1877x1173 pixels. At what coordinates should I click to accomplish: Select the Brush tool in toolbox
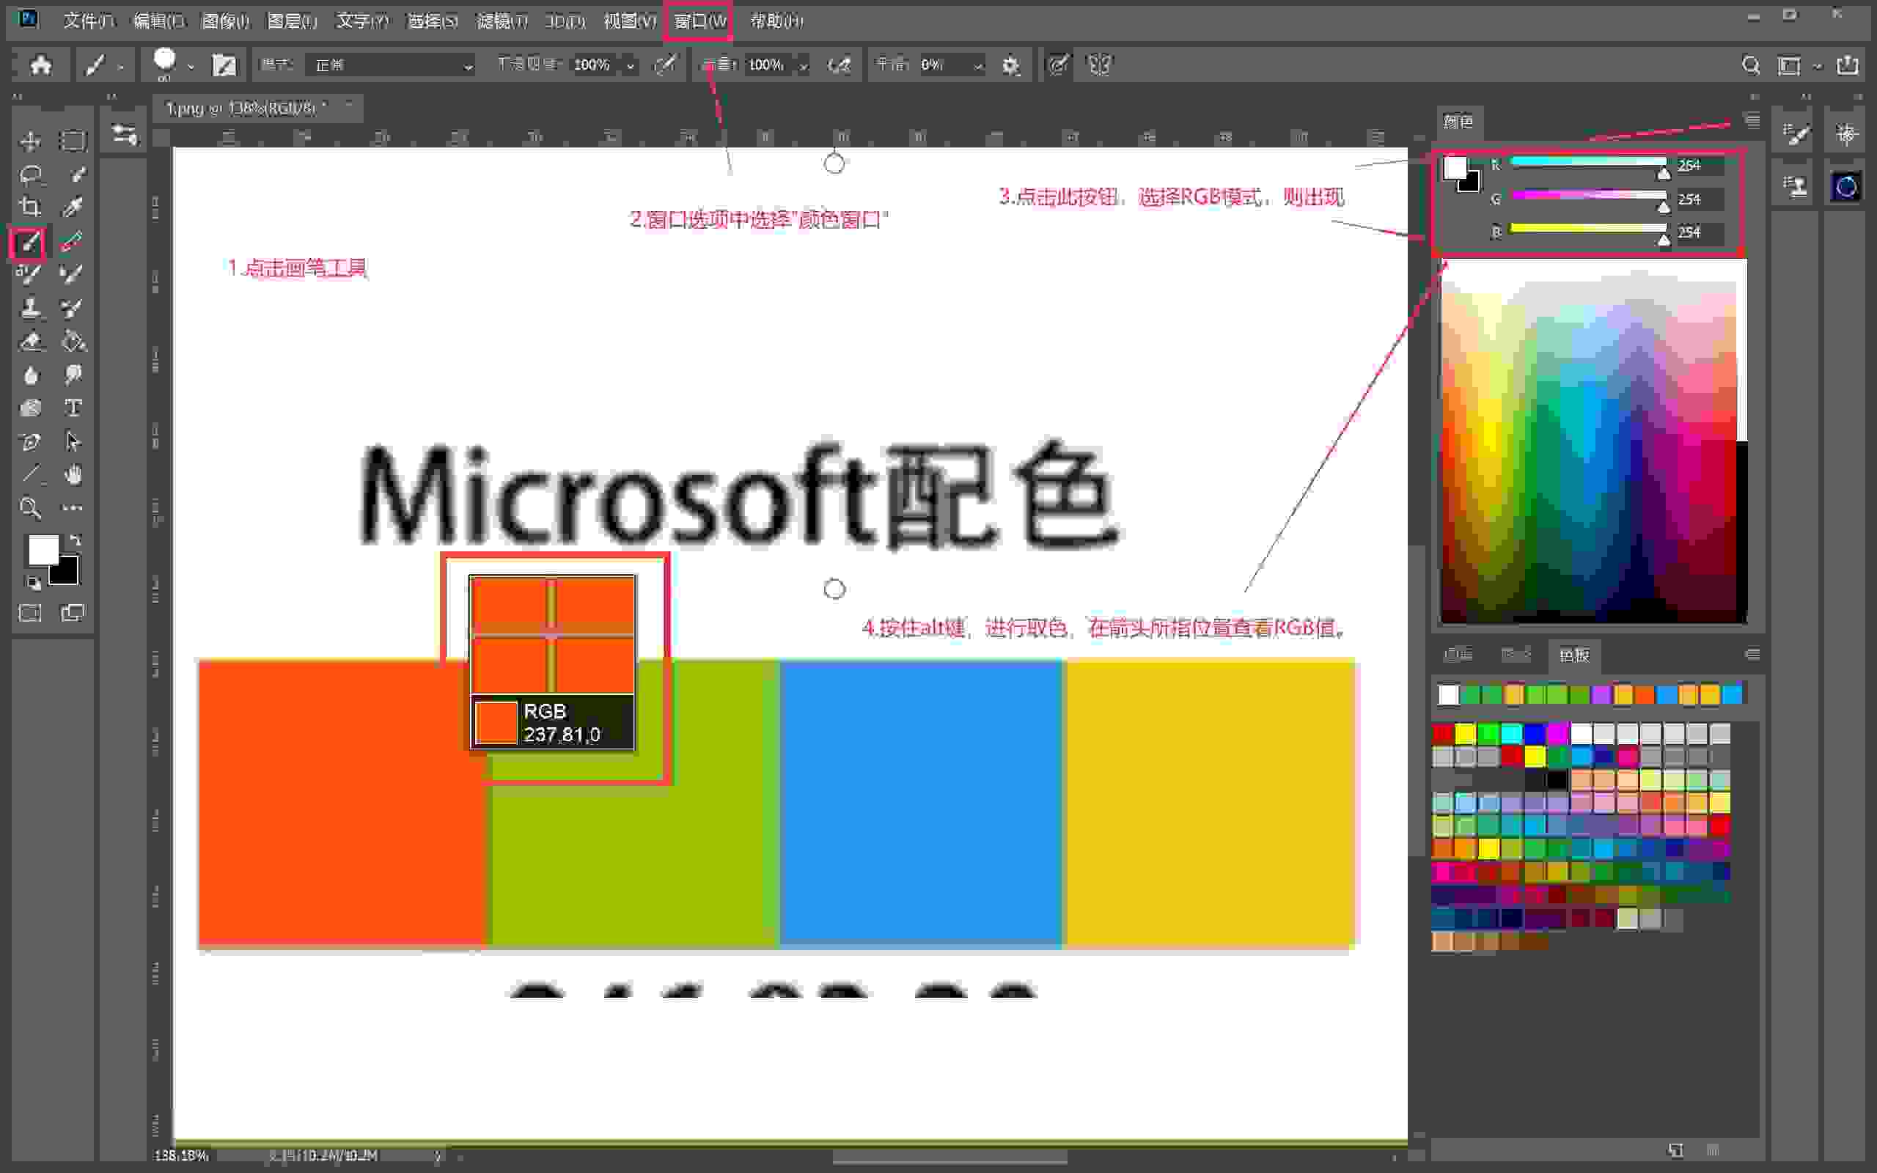tap(29, 242)
